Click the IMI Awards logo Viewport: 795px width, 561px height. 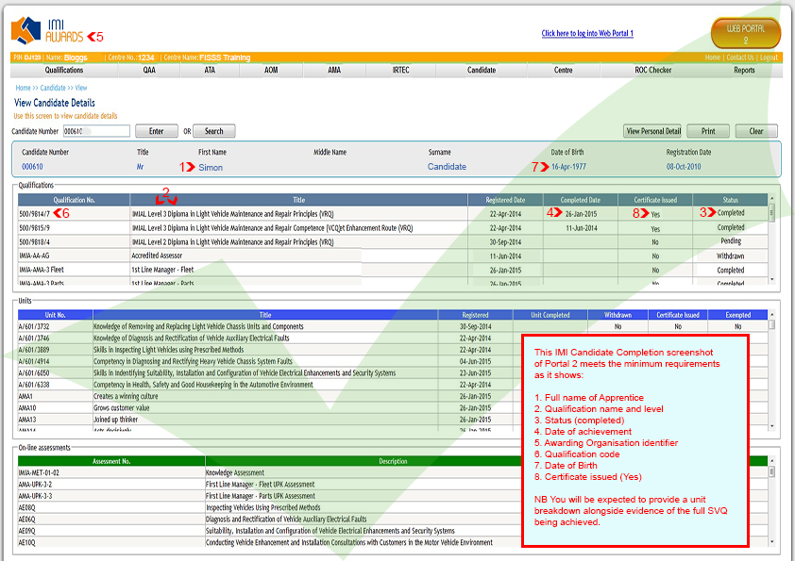[47, 31]
